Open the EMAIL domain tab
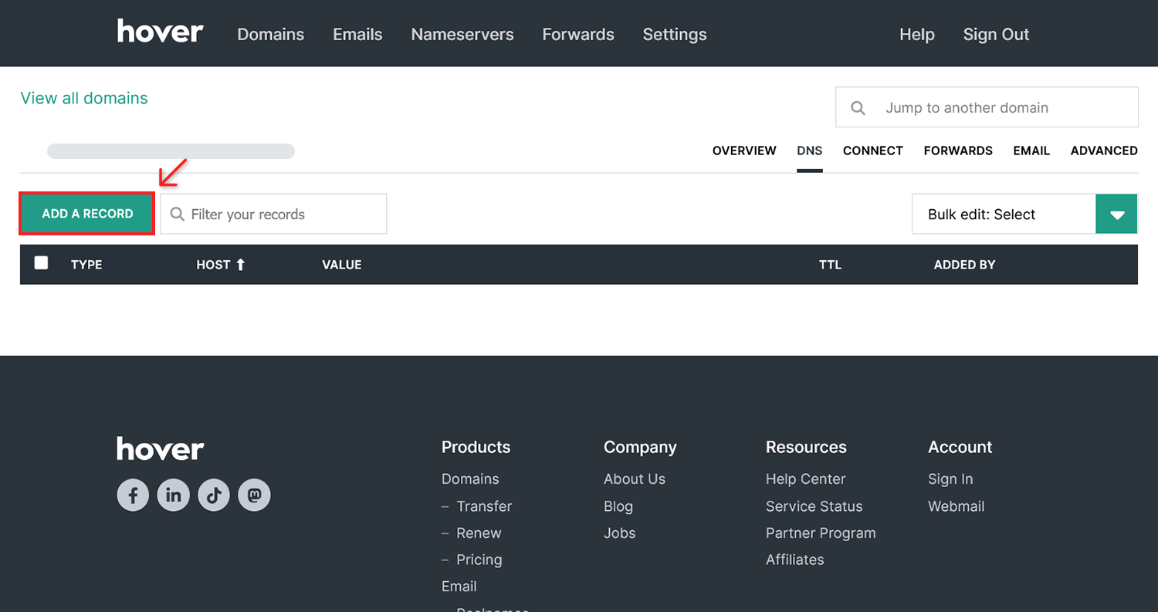Viewport: 1158px width, 612px height. tap(1031, 150)
